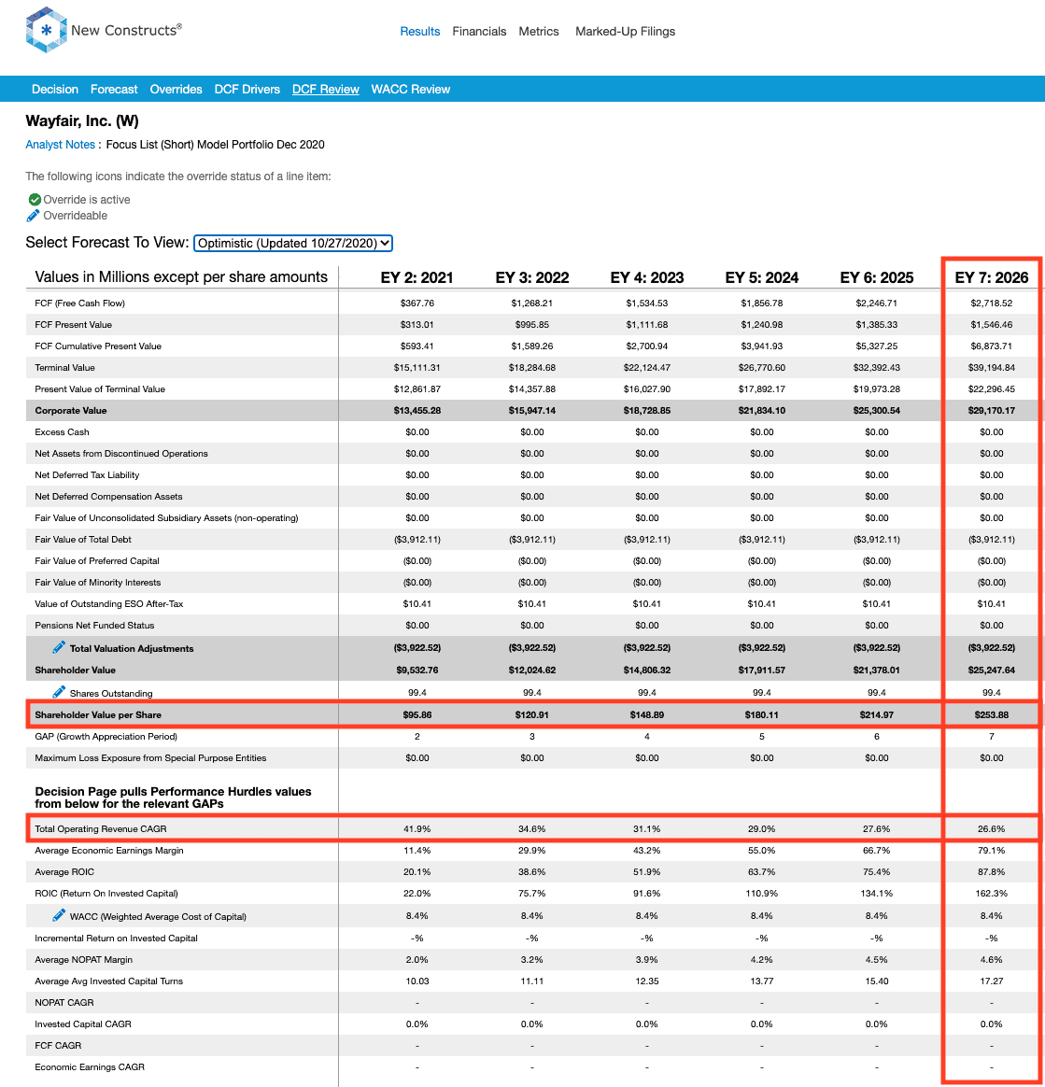The width and height of the screenshot is (1045, 1087).
Task: Click the $25,247.64 shareholder value
Action: click(x=992, y=670)
